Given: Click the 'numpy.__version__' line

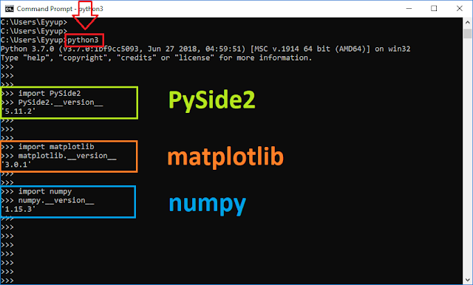Looking at the screenshot, I should [47, 200].
